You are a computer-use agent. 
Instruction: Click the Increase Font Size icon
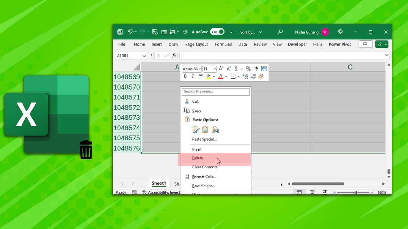(222, 69)
